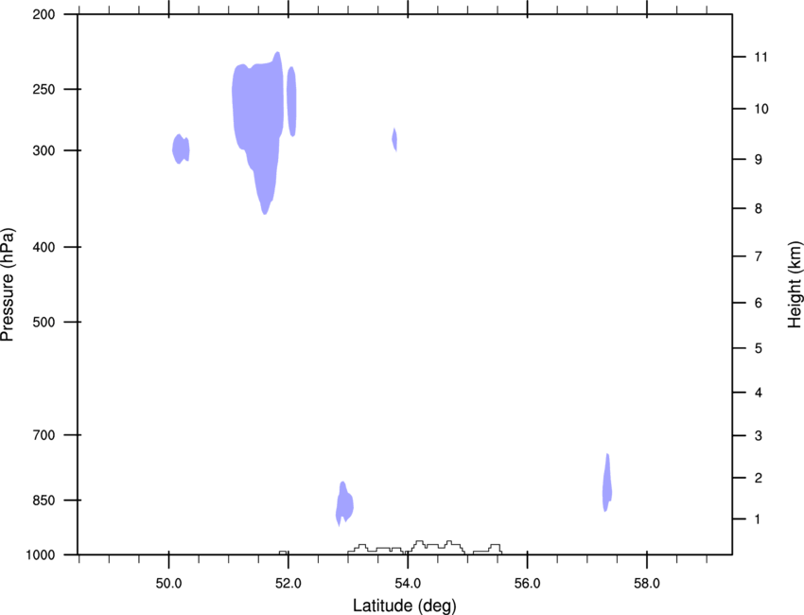
Task: Click height tick label 5
Action: point(759,349)
